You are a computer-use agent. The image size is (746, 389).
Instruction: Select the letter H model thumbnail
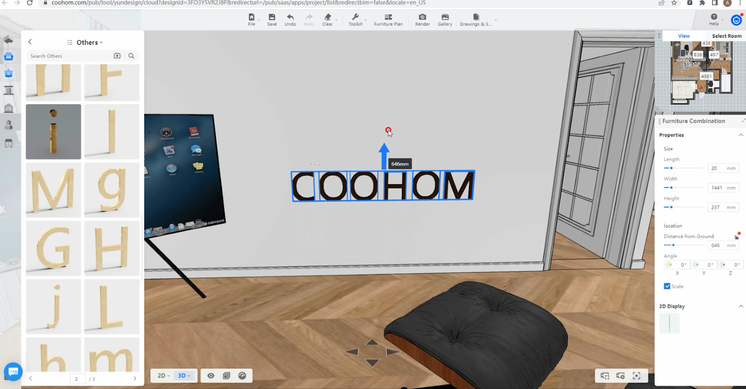coord(112,248)
